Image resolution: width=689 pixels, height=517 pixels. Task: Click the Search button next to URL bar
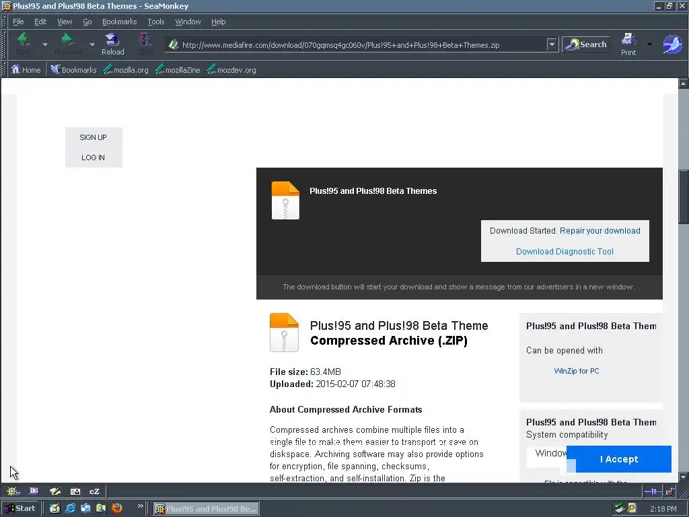coord(586,44)
